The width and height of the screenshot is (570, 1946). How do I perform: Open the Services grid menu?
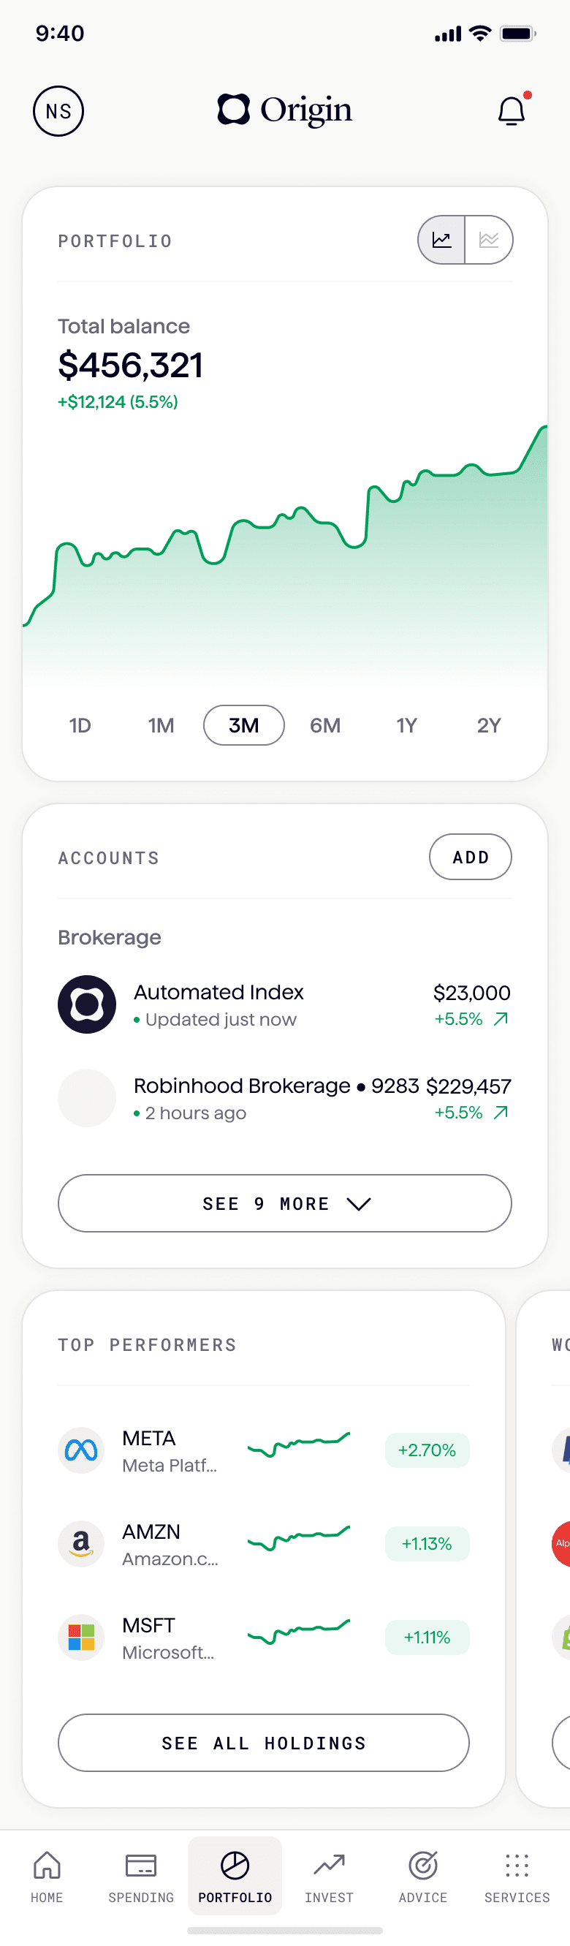coord(517,1876)
